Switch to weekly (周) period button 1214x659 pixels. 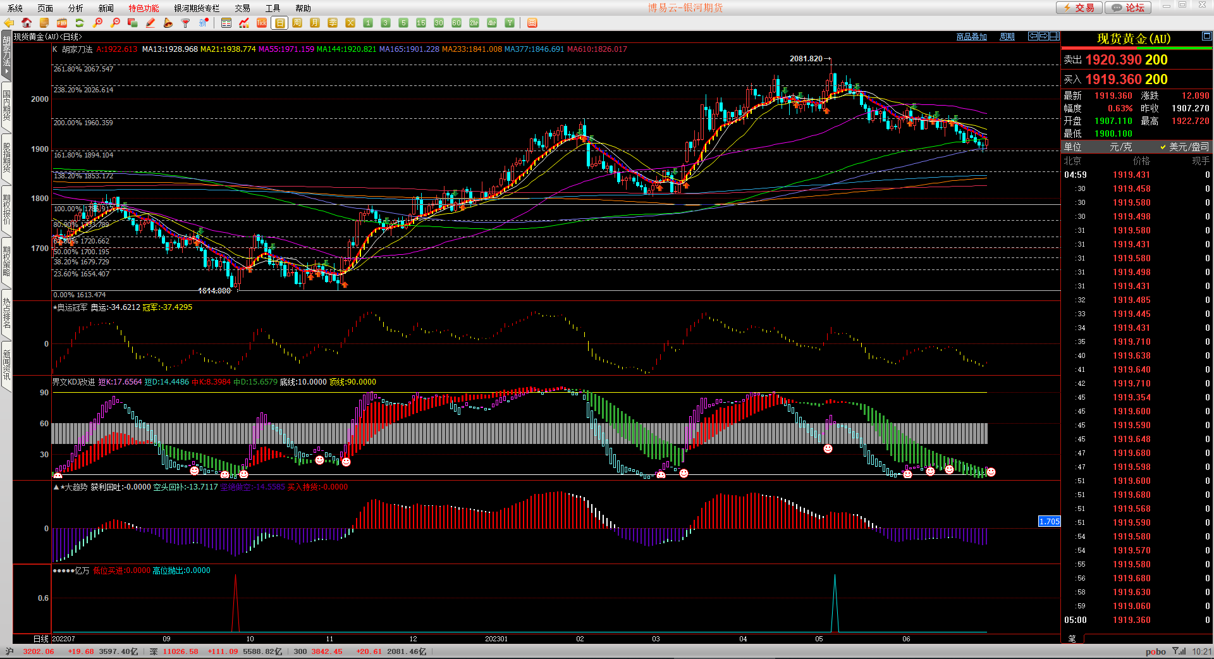(x=297, y=23)
